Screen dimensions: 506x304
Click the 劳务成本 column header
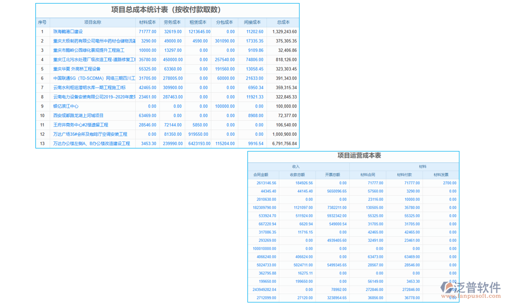point(172,22)
